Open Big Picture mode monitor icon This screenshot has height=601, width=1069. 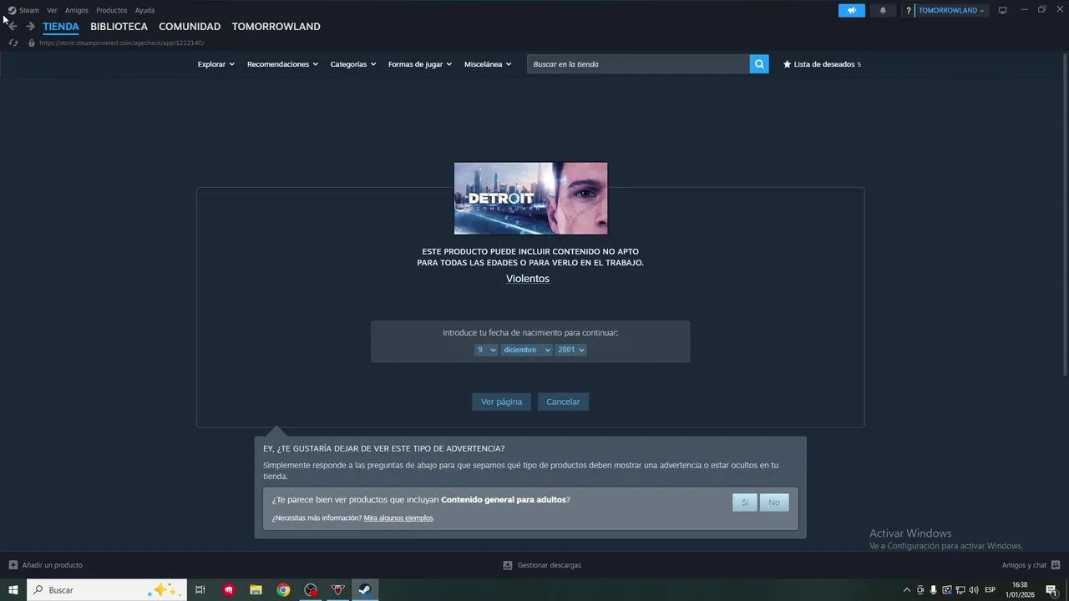point(1002,11)
